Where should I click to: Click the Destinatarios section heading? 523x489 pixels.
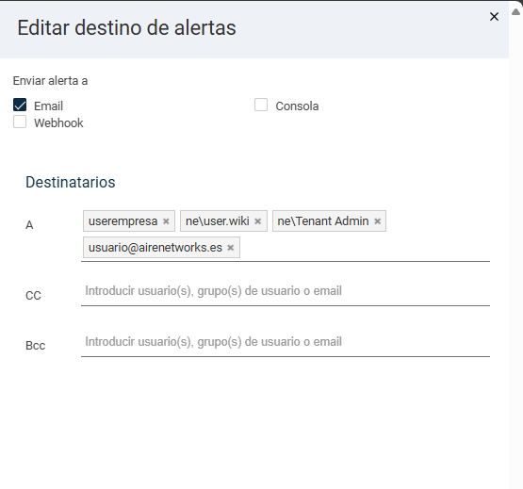click(x=71, y=182)
